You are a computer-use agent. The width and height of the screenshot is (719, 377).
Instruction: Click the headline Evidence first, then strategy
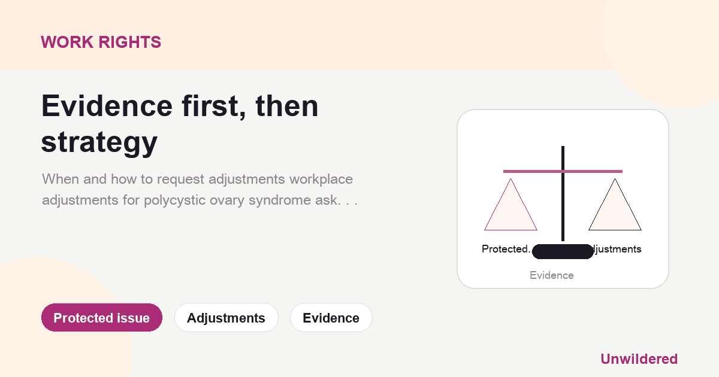(x=180, y=124)
